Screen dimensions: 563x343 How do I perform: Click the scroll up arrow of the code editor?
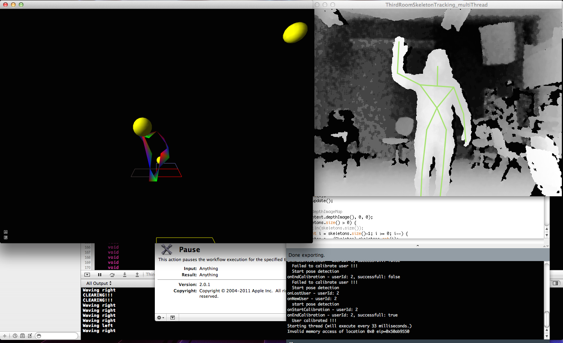point(547,229)
